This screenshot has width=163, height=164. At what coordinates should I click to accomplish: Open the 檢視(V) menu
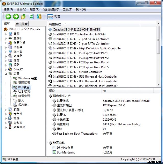click(21, 10)
